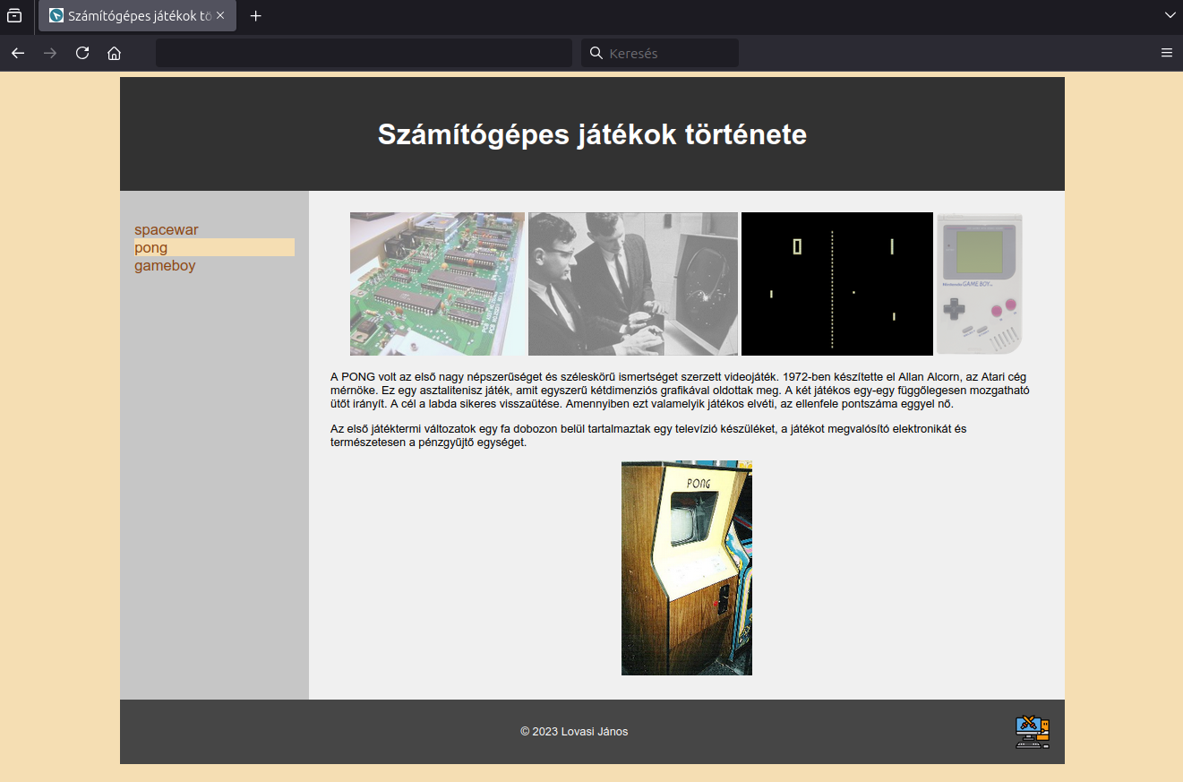
Task: Go to the browser home page
Action: [x=114, y=53]
